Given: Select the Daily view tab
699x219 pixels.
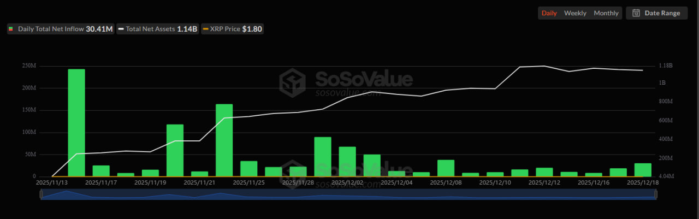Looking at the screenshot, I should point(549,13).
